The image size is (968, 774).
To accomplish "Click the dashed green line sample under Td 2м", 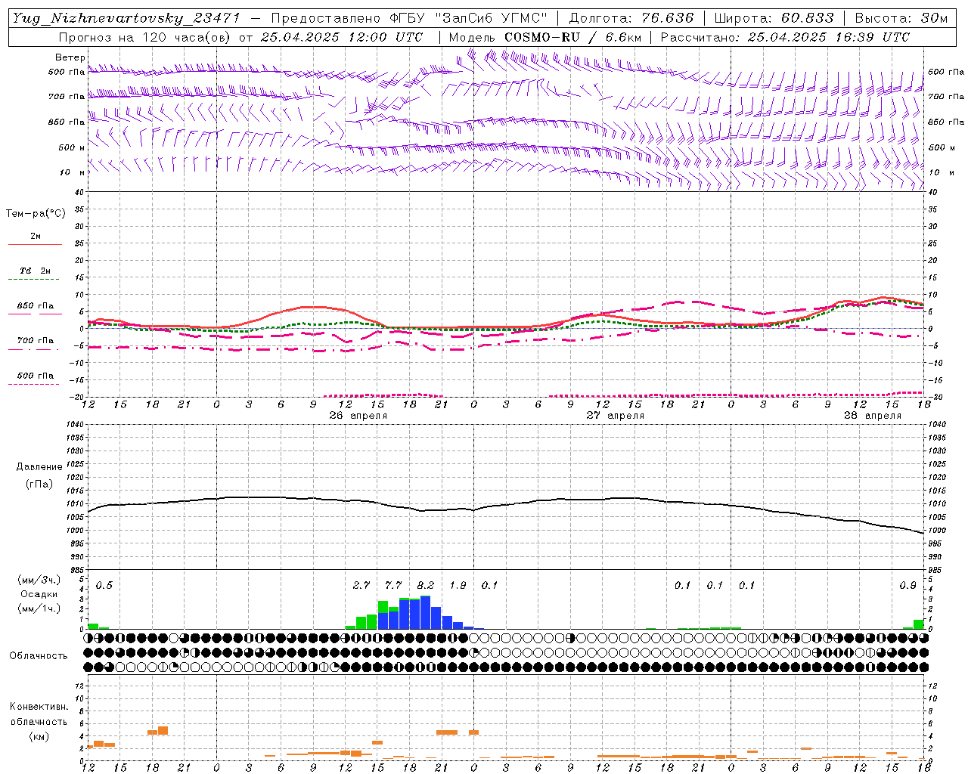I will (x=33, y=280).
